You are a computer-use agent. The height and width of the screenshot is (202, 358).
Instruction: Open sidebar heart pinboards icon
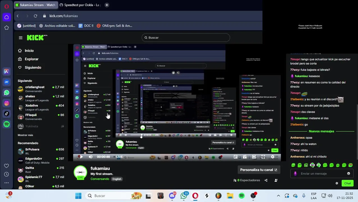(x=6, y=166)
